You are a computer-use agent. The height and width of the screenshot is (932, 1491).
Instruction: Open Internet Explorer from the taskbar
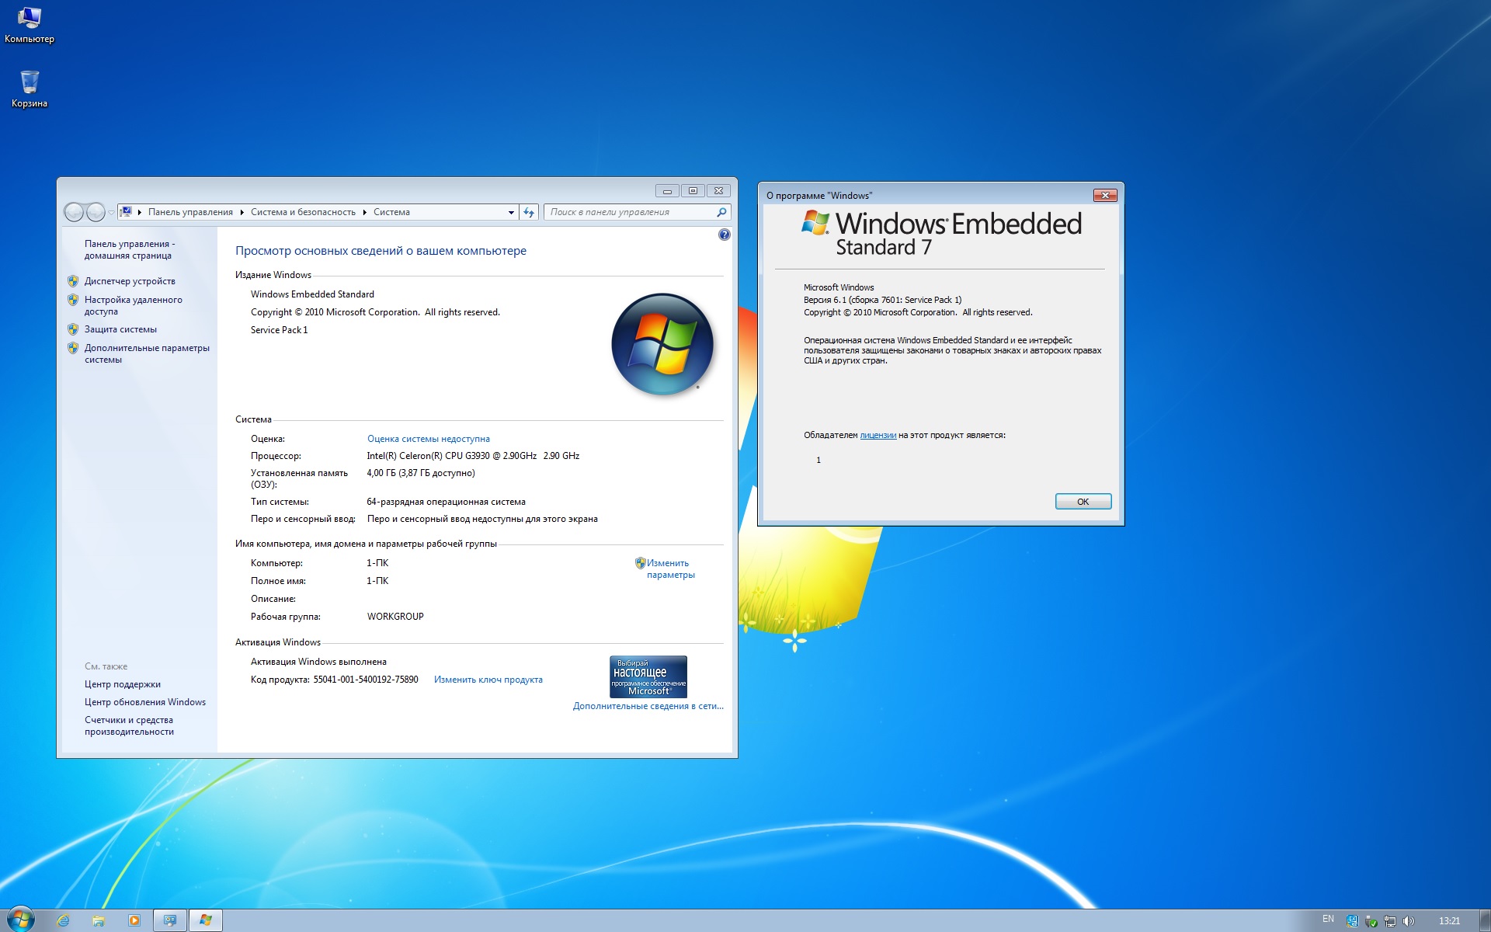64,920
